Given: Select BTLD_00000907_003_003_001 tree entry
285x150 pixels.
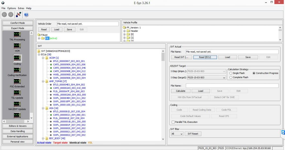Looking at the screenshot, I should [x=69, y=61].
